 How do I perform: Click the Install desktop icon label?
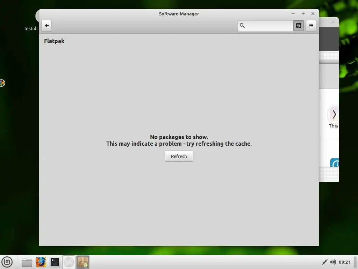(x=31, y=29)
